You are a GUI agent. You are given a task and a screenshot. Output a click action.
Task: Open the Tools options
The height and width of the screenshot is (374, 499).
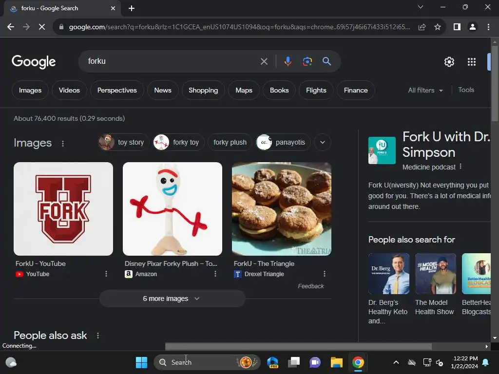pyautogui.click(x=466, y=90)
